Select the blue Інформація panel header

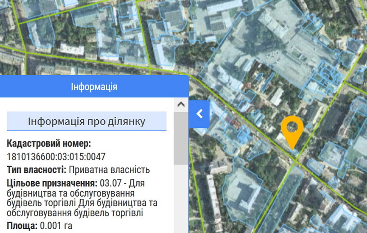pos(94,87)
